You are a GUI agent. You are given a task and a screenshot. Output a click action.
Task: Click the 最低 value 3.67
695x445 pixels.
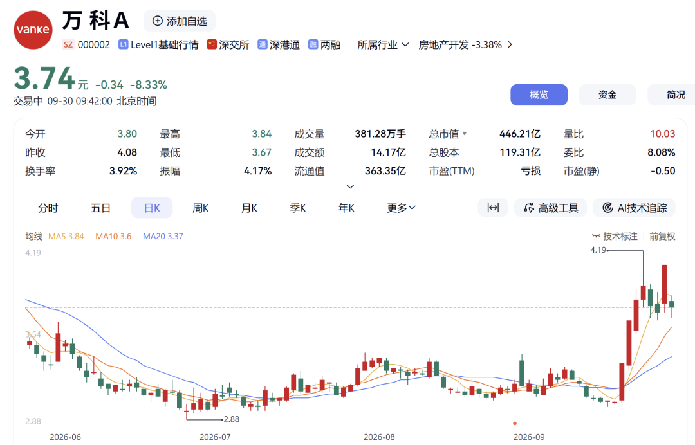click(x=261, y=152)
